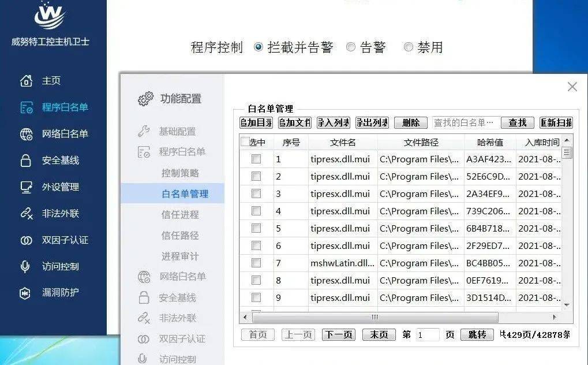The height and width of the screenshot is (365, 588).
Task: Check the checkbox for row 1
Action: click(256, 159)
